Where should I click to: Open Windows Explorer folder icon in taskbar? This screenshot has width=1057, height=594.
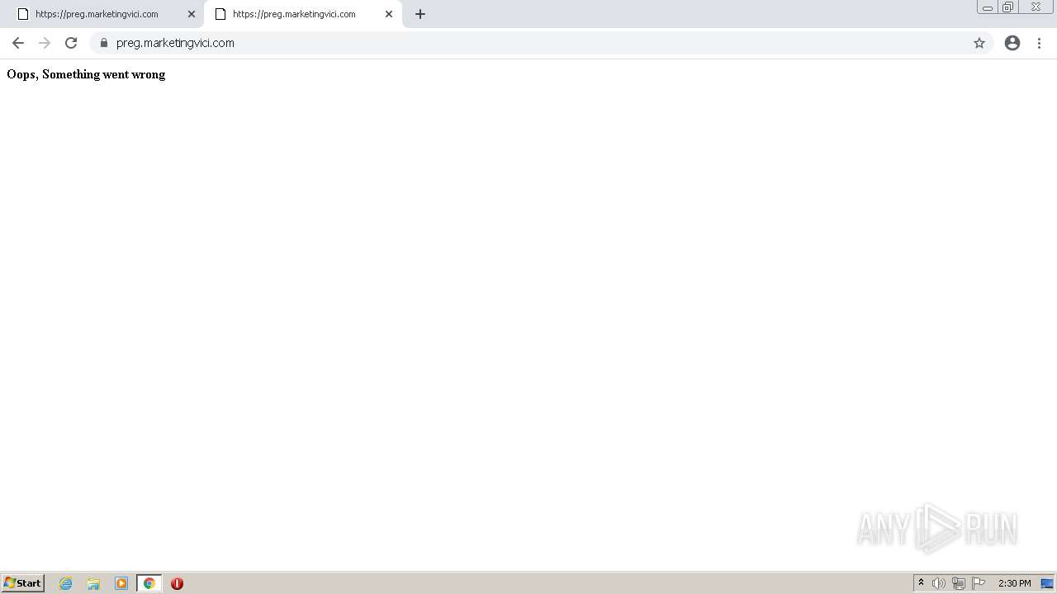pyautogui.click(x=93, y=583)
